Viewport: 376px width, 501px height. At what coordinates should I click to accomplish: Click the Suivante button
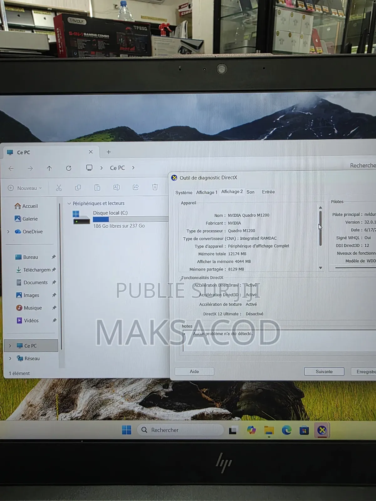[x=324, y=371]
